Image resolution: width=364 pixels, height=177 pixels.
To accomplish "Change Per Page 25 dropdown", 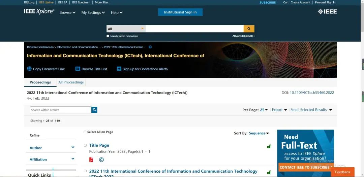I will coord(264,110).
